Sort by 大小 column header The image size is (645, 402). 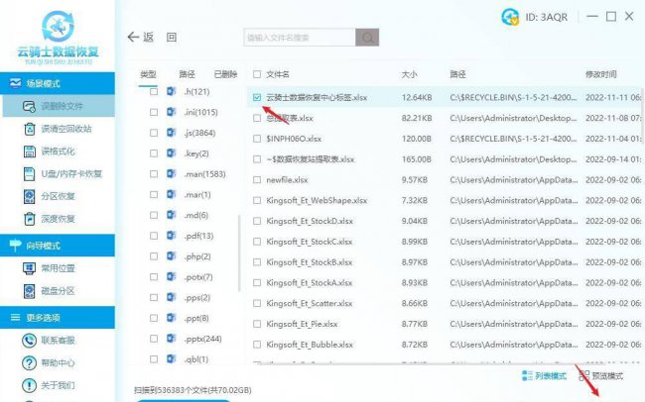click(409, 74)
